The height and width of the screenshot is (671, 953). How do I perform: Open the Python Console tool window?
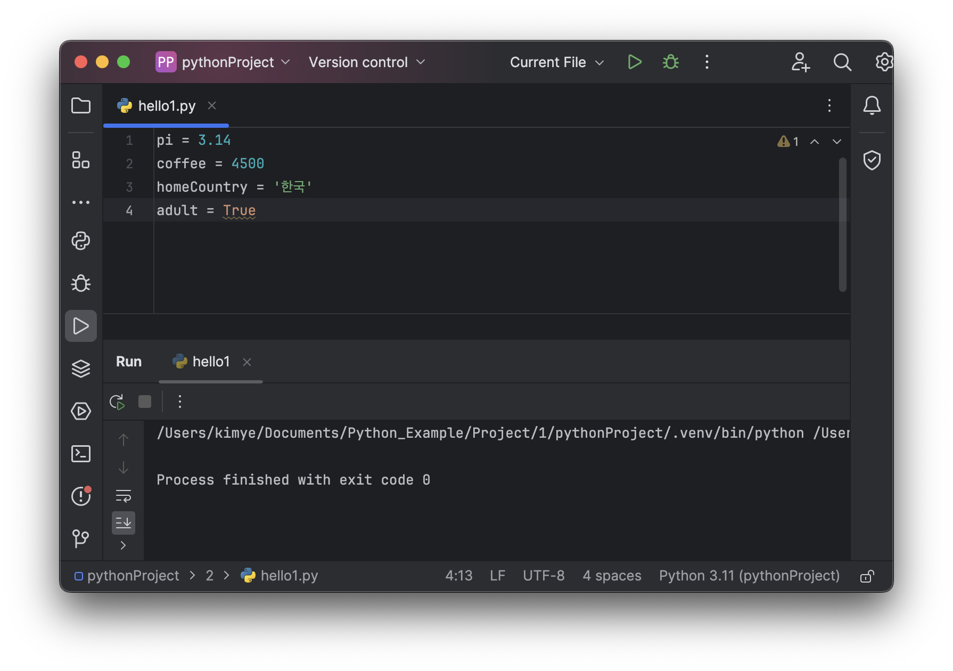[x=81, y=241]
